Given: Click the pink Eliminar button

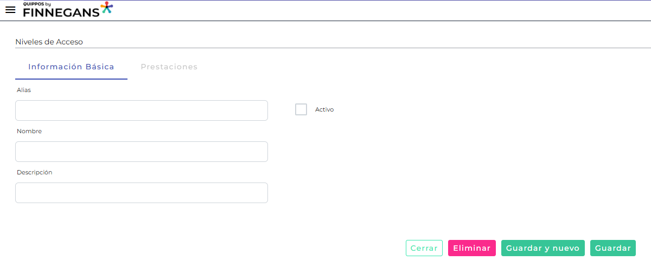Looking at the screenshot, I should click(471, 248).
